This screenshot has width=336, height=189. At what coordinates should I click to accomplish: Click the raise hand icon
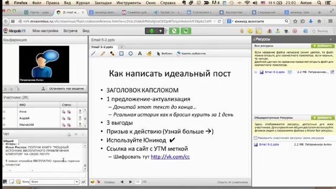(x=242, y=31)
